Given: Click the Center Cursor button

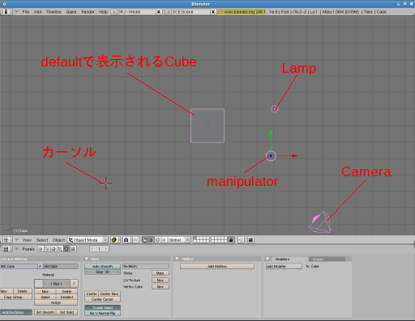Looking at the screenshot, I should point(102,299).
